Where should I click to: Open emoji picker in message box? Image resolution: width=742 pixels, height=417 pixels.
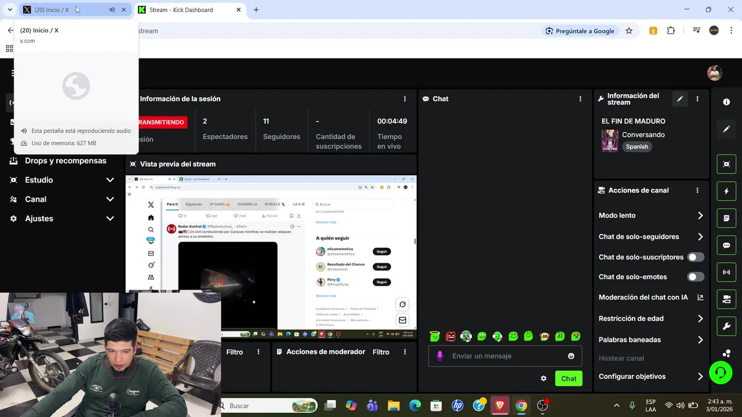pyautogui.click(x=571, y=356)
